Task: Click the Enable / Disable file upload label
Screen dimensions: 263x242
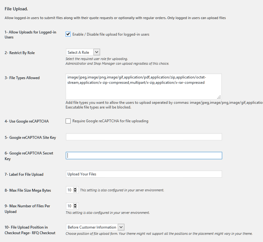Action: pos(111,34)
